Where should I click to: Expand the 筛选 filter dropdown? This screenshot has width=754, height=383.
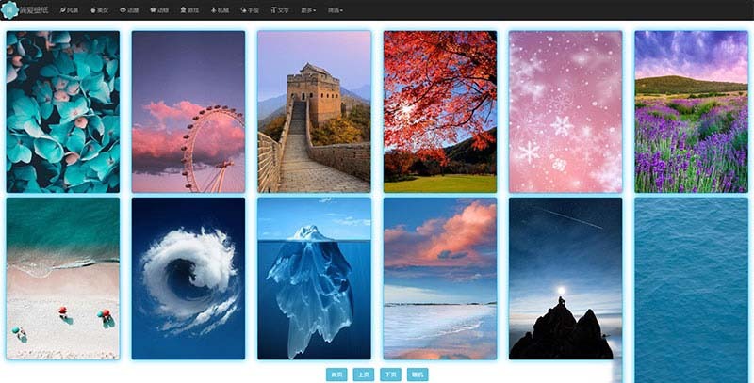pyautogui.click(x=336, y=9)
